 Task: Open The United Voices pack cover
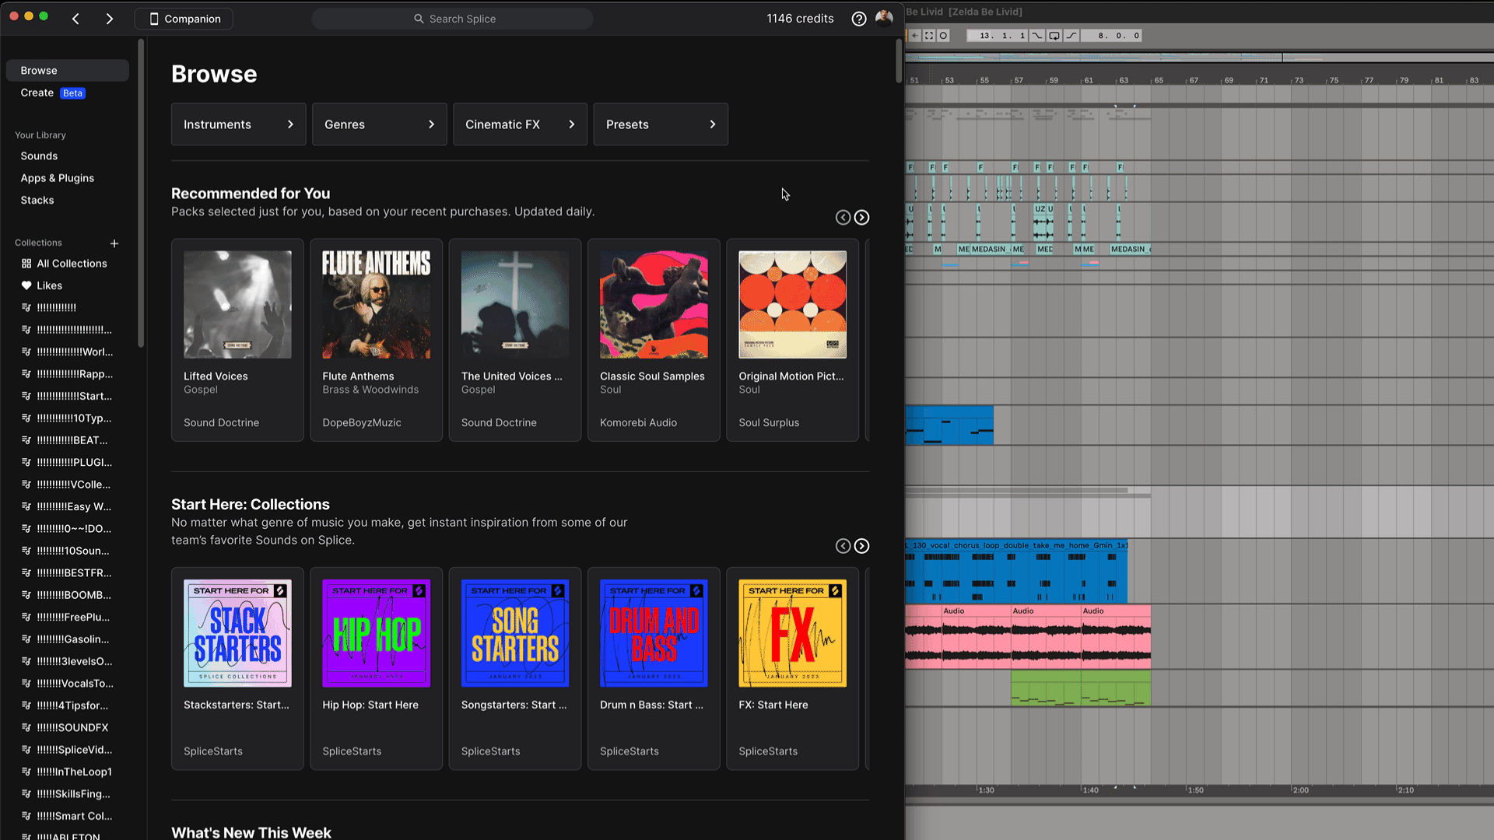(515, 304)
